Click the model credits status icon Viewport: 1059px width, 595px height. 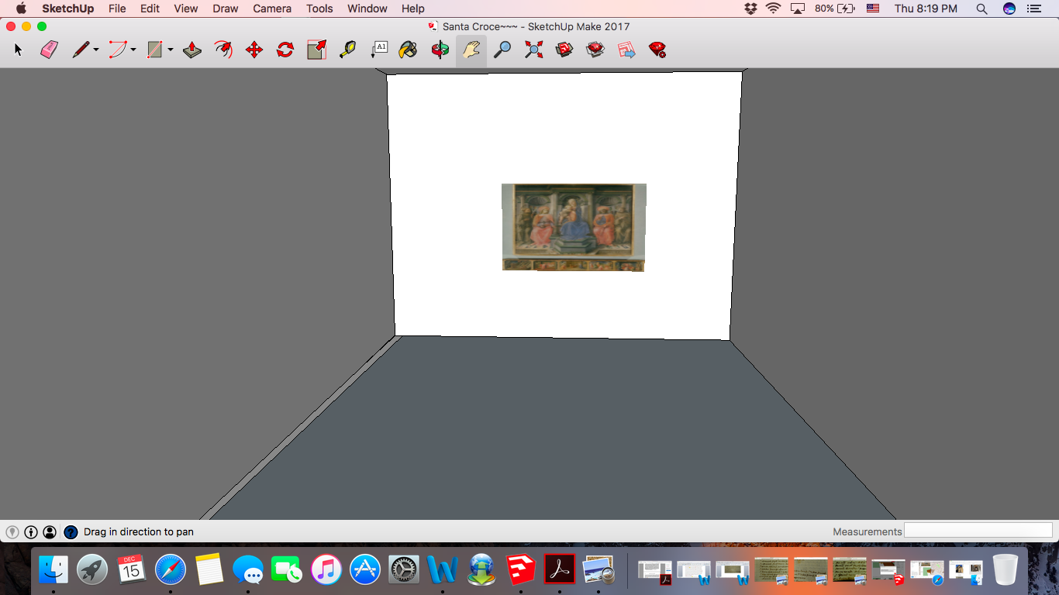[x=31, y=532]
